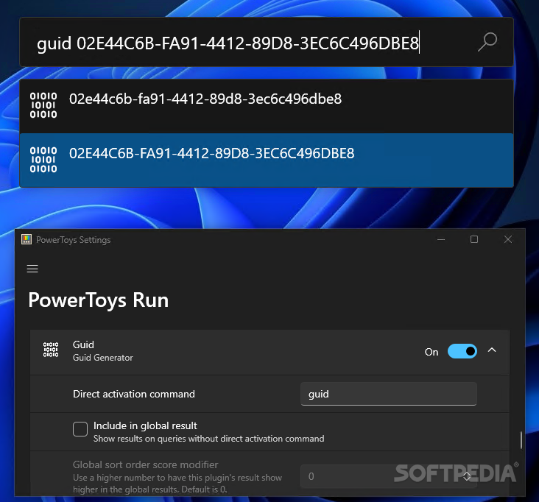Screen dimensions: 539x502
Task: Click the settings page vertical scrollbar
Action: click(521, 440)
